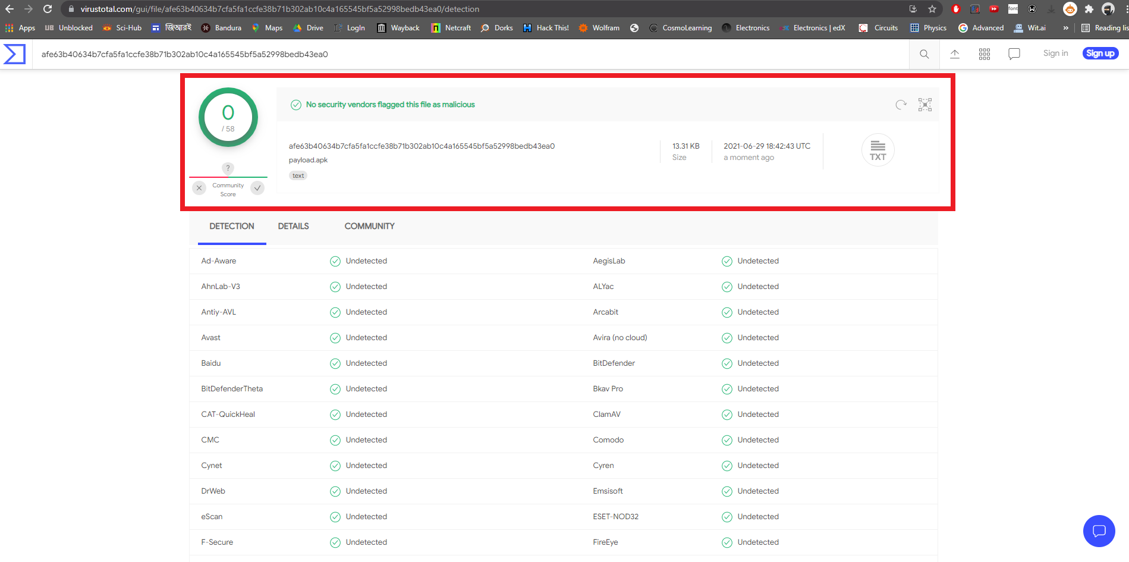Click the TXT file type icon
Image resolution: width=1129 pixels, height=562 pixels.
[878, 150]
